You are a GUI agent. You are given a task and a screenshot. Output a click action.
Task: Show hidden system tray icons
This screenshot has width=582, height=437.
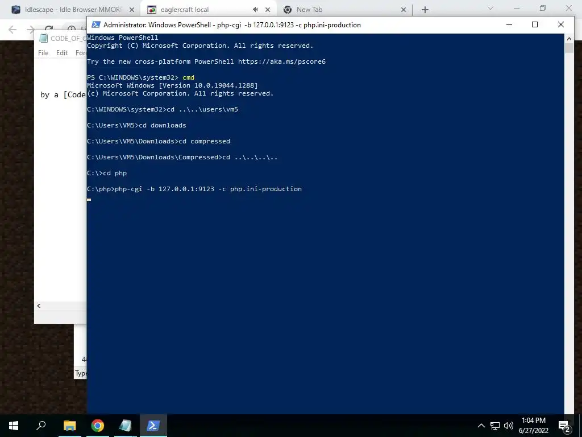[x=481, y=426]
